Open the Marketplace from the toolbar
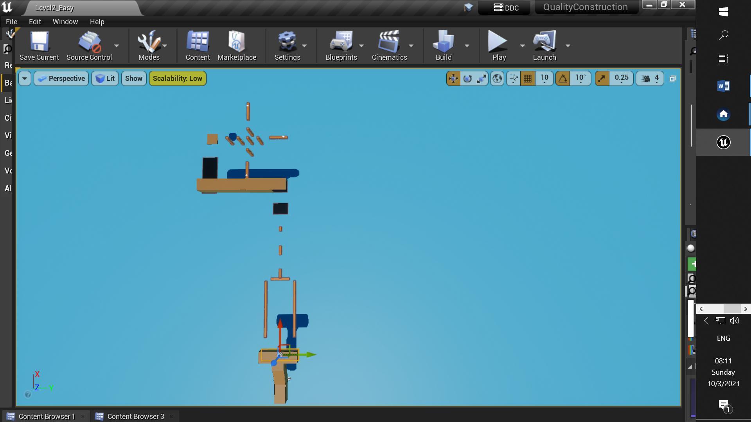751x422 pixels. [237, 46]
